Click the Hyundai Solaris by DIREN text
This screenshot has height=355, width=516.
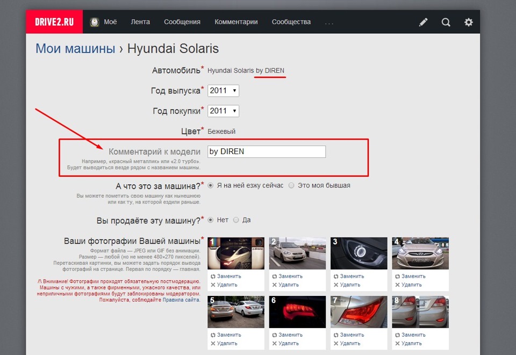point(246,70)
